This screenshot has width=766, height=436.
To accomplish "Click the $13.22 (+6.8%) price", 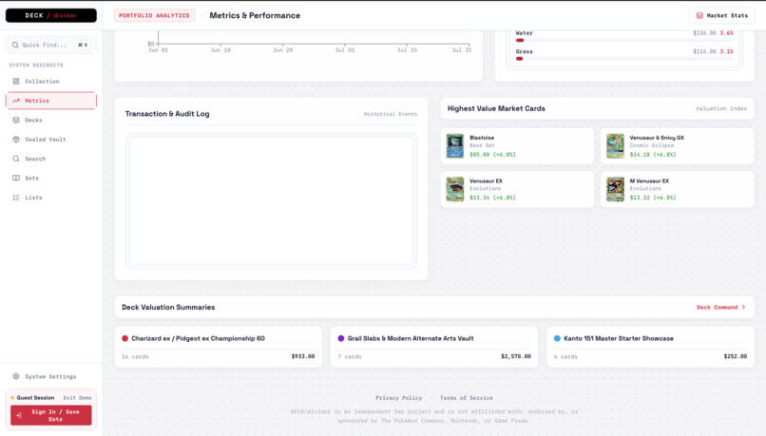I will point(653,198).
